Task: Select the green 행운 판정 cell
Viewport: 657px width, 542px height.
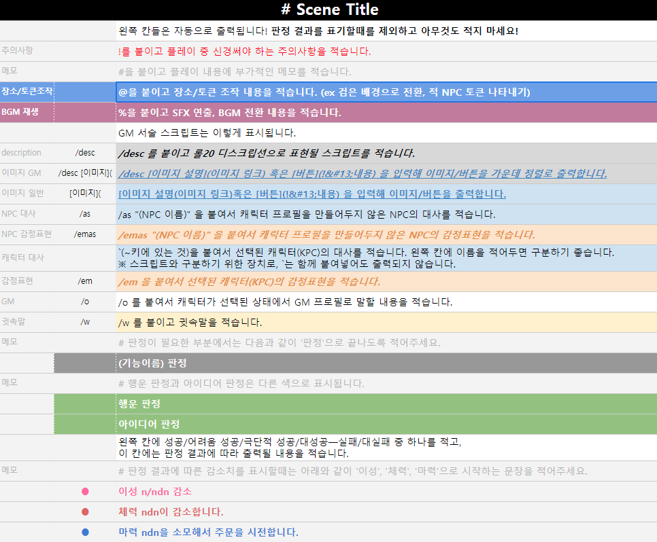Action: coord(386,404)
